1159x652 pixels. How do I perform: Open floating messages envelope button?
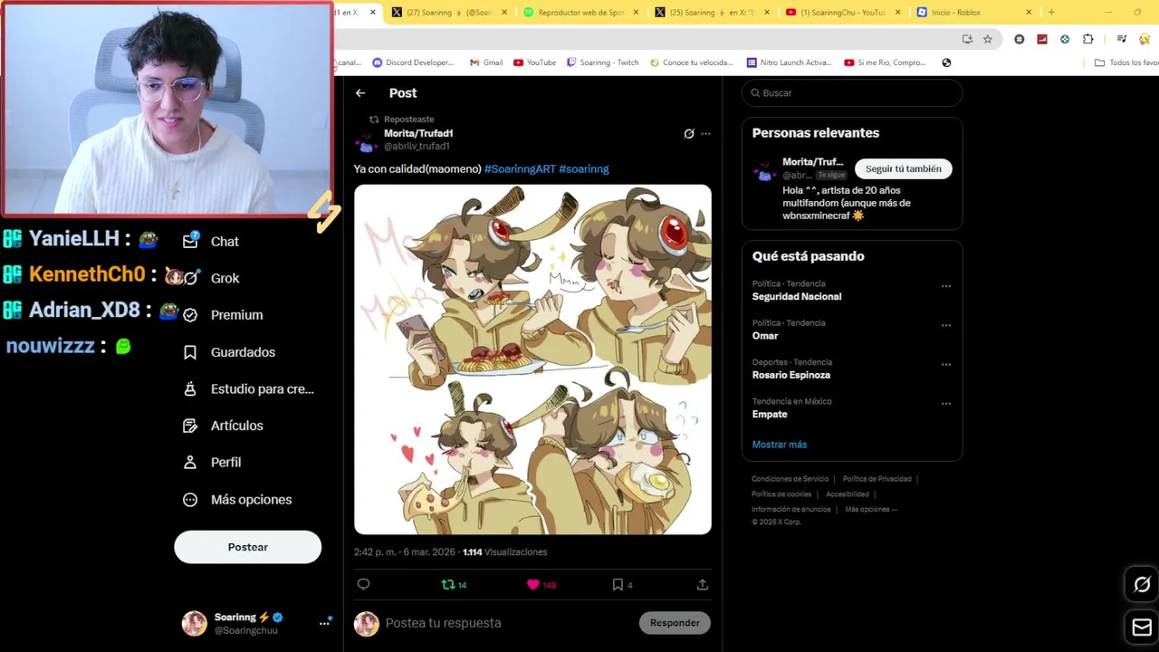(1142, 628)
